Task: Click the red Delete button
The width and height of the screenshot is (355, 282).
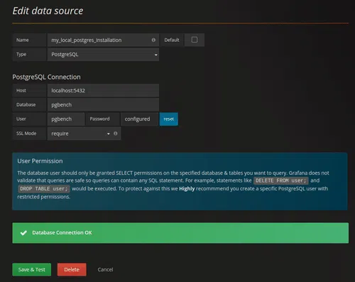Action: tap(72, 270)
